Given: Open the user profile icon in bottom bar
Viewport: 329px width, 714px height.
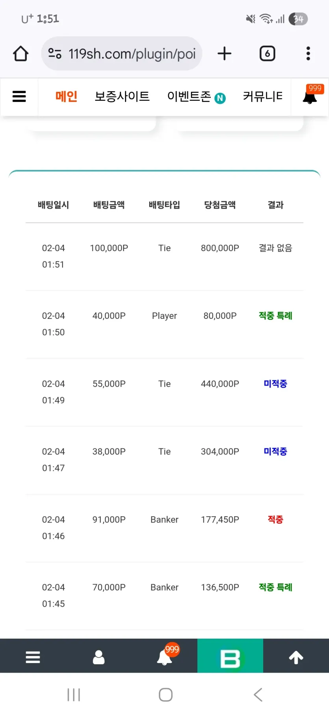Looking at the screenshot, I should pos(99,657).
